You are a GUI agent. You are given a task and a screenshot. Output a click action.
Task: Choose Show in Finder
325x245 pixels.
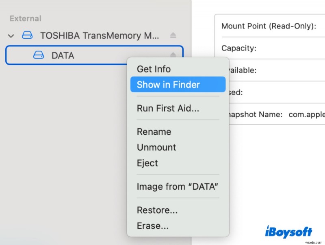point(178,85)
